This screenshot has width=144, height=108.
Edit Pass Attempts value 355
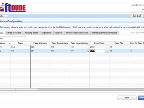pyautogui.click(x=40, y=47)
